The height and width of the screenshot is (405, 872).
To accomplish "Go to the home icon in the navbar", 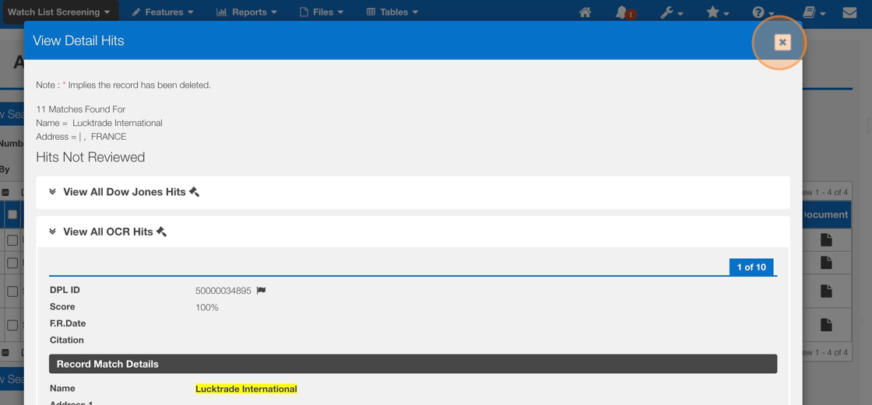I will click(585, 12).
